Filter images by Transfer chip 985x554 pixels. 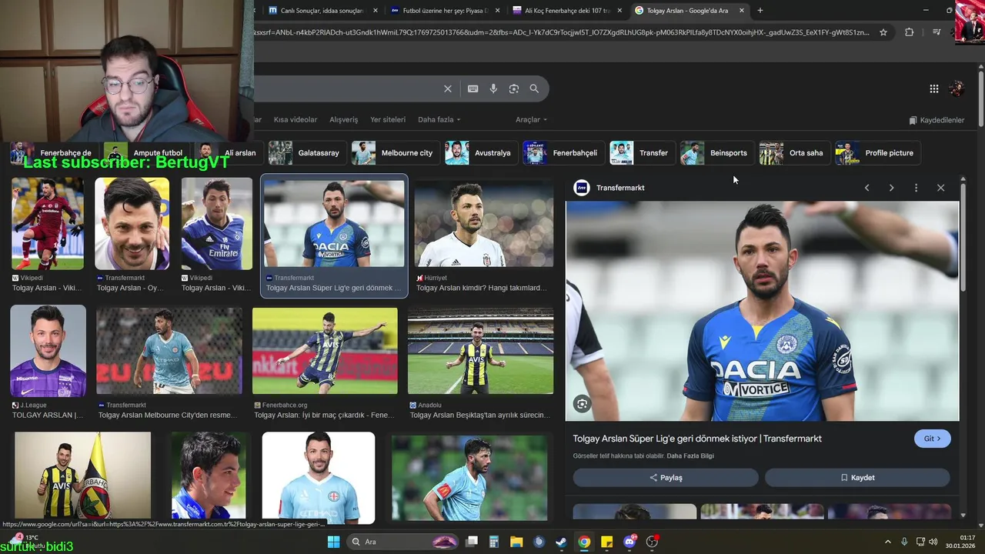pos(641,153)
